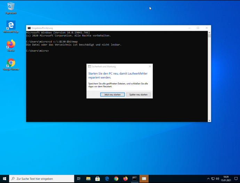Open the network tray icon

click(213, 178)
